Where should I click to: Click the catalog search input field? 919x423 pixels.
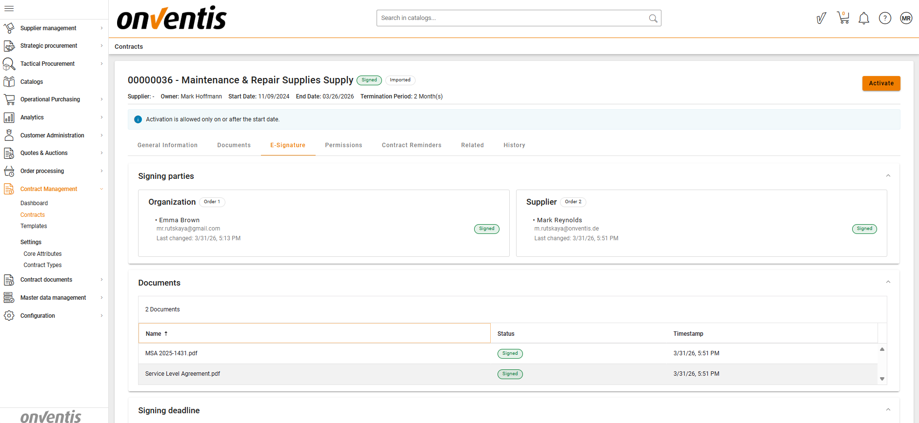coord(512,18)
